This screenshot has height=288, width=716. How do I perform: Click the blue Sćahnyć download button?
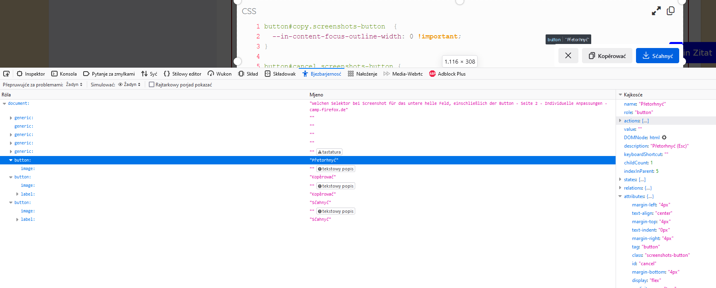click(x=657, y=56)
